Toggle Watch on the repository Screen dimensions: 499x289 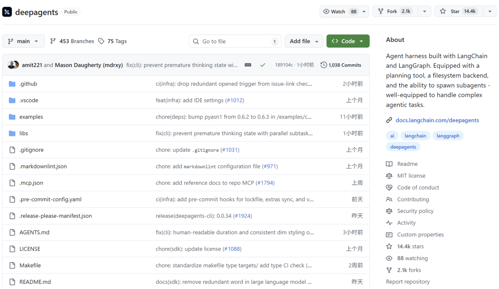pyautogui.click(x=339, y=12)
